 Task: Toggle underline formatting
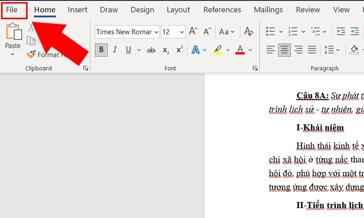click(x=128, y=50)
